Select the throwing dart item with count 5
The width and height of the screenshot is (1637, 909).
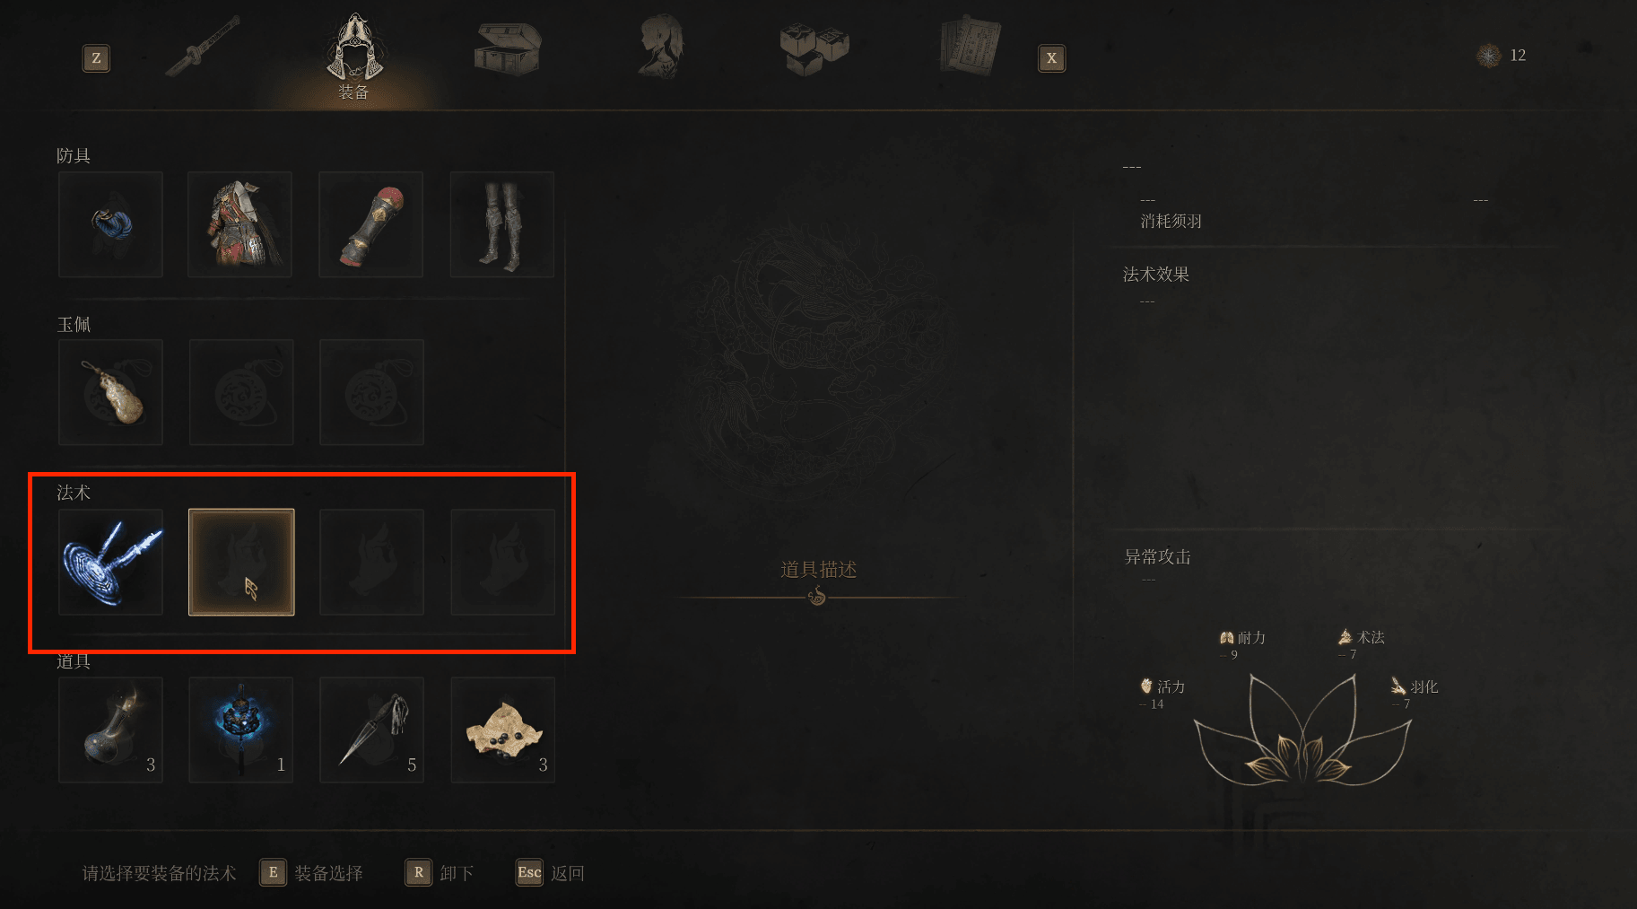[371, 730]
